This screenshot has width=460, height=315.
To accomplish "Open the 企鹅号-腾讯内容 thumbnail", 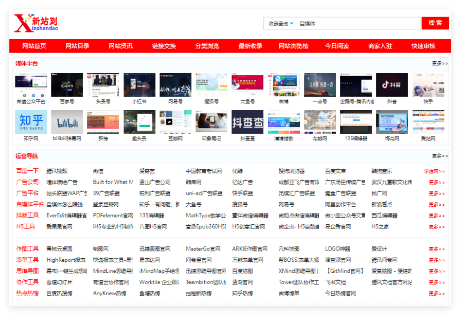I will coord(356,85).
